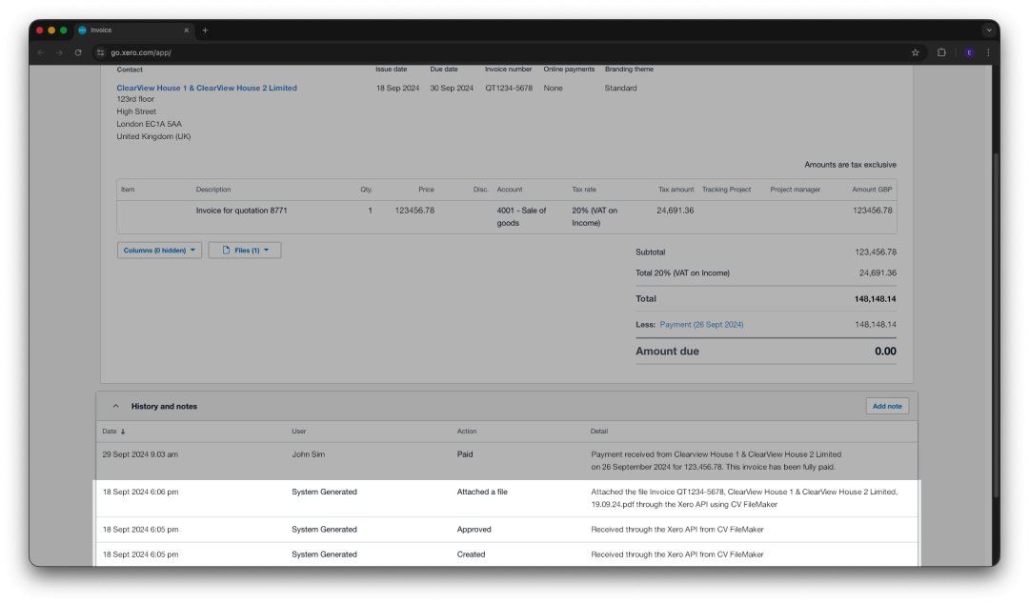Bookmark this page with the star icon
Viewport: 1029px width, 604px height.
pyautogui.click(x=916, y=52)
